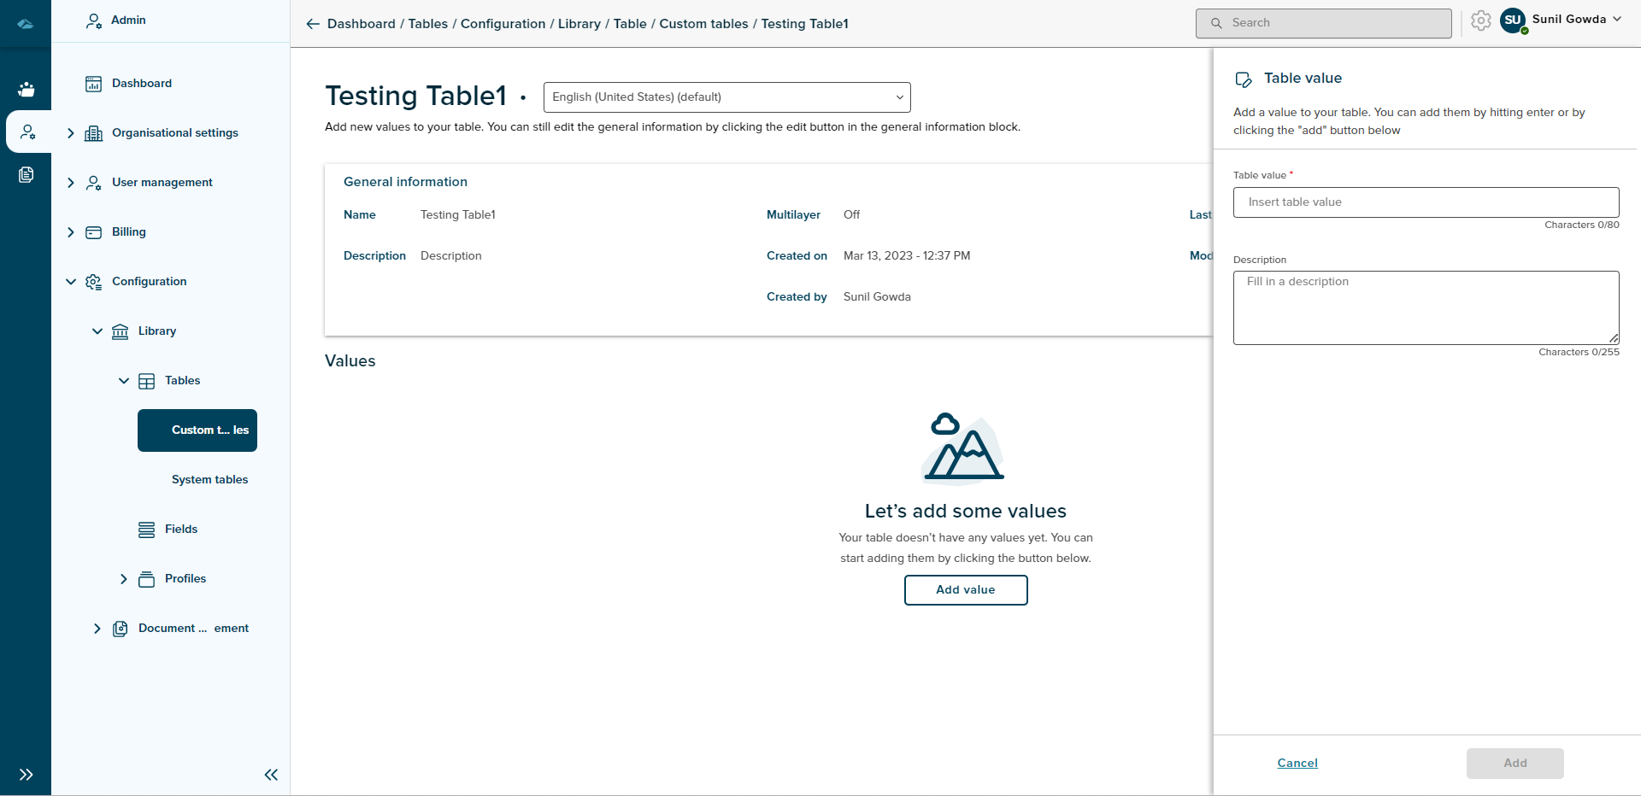The image size is (1641, 796).
Task: Click the cloud logo at top-left
Action: point(26,24)
